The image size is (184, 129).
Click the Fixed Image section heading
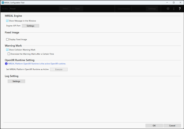coord(12,32)
